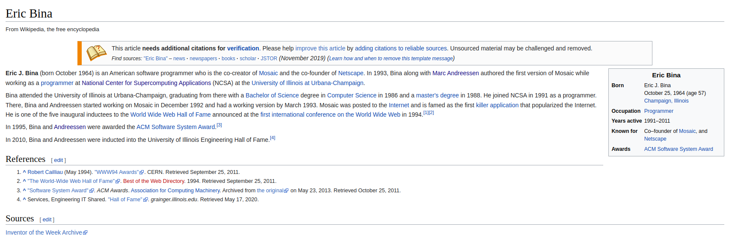The width and height of the screenshot is (732, 241).
Task: Open the World Wide Web Hall of Fame link
Action: (x=170, y=115)
